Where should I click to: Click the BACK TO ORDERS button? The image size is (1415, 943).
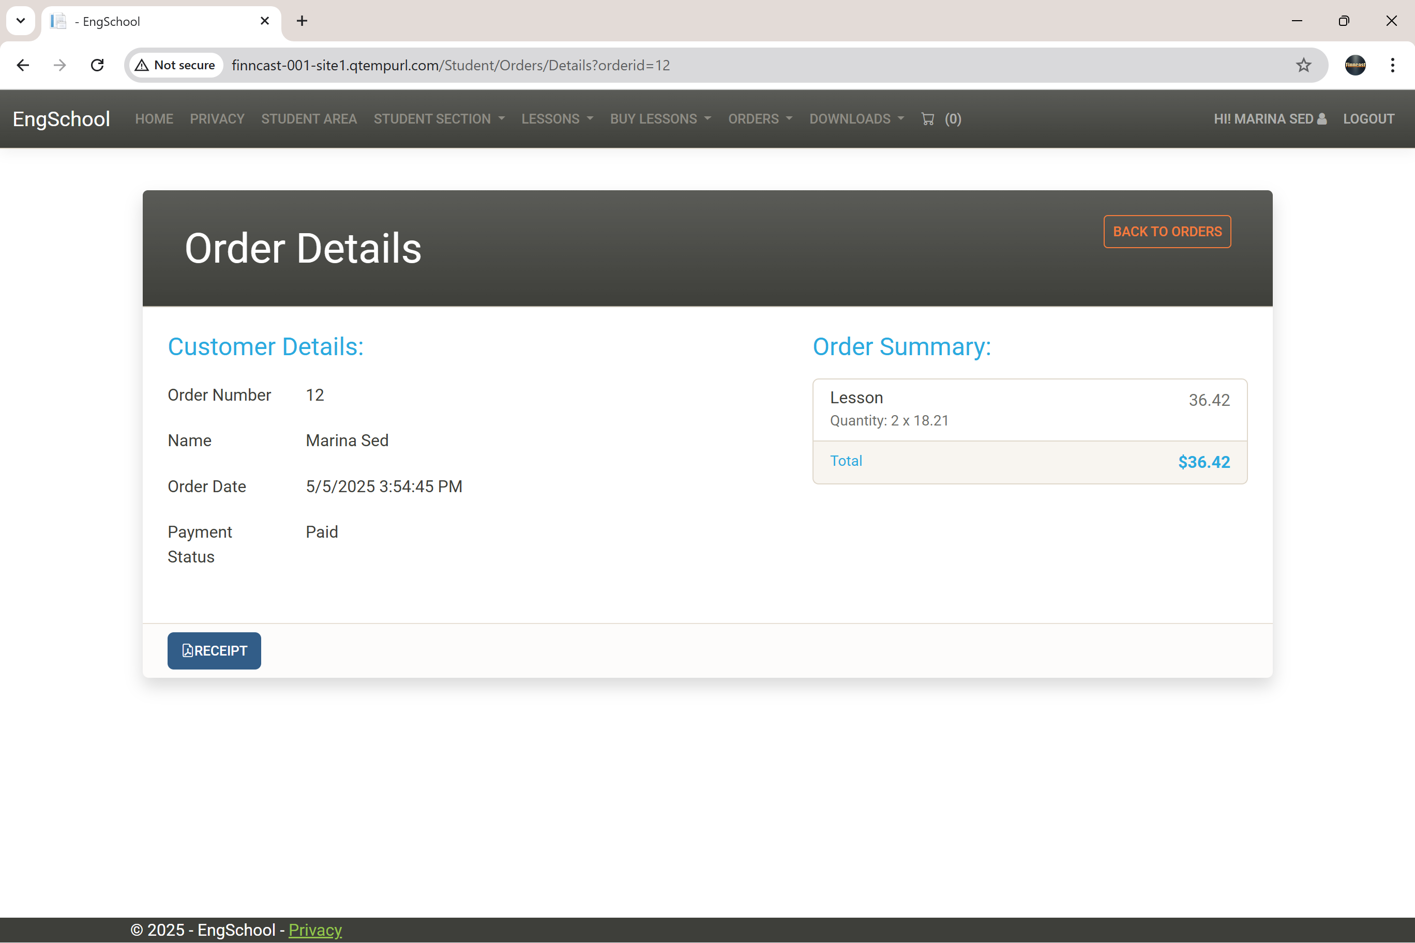1167,232
